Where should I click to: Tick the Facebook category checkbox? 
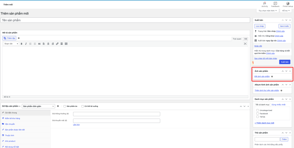258,113
